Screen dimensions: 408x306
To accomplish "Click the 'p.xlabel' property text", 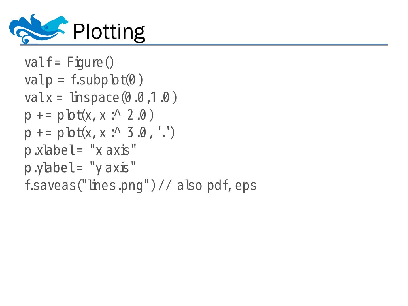I will [50, 151].
